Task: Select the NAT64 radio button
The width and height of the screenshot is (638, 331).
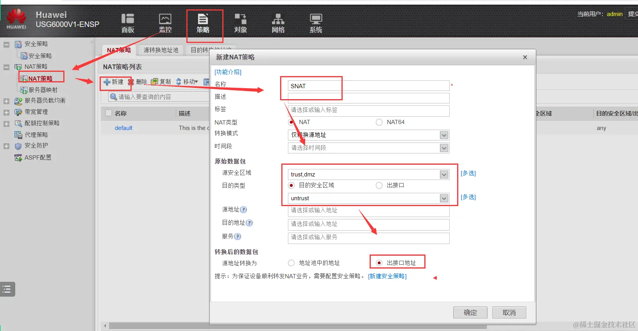Action: click(x=379, y=122)
